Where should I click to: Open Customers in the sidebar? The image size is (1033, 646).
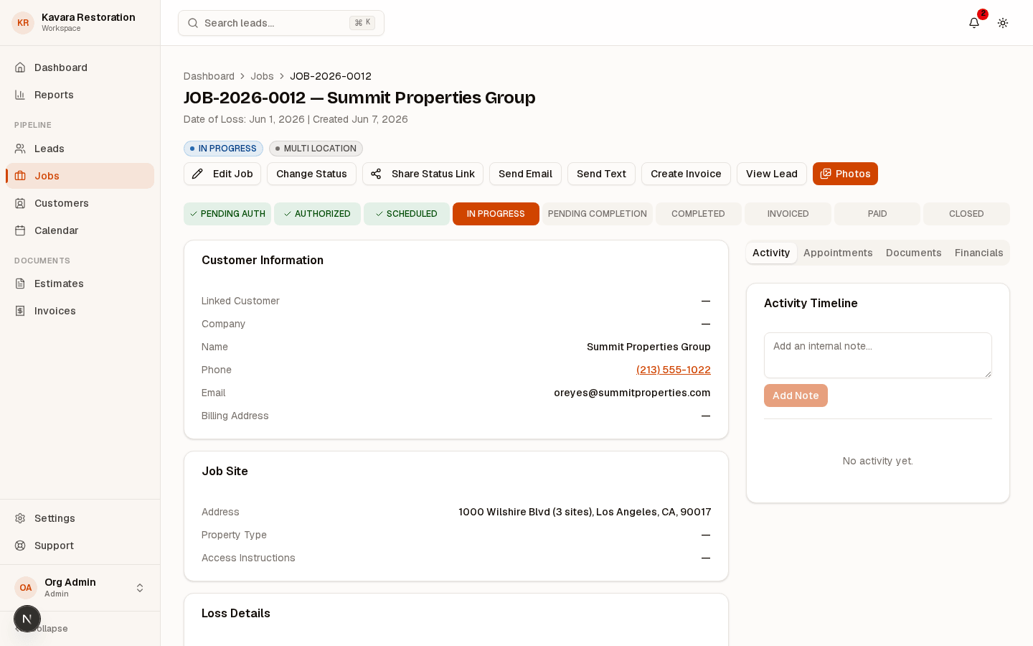pos(80,203)
